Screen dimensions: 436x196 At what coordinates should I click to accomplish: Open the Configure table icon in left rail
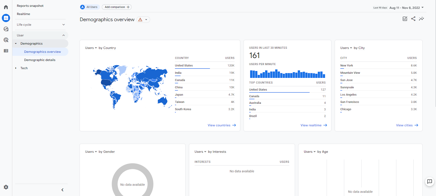(x=6, y=51)
